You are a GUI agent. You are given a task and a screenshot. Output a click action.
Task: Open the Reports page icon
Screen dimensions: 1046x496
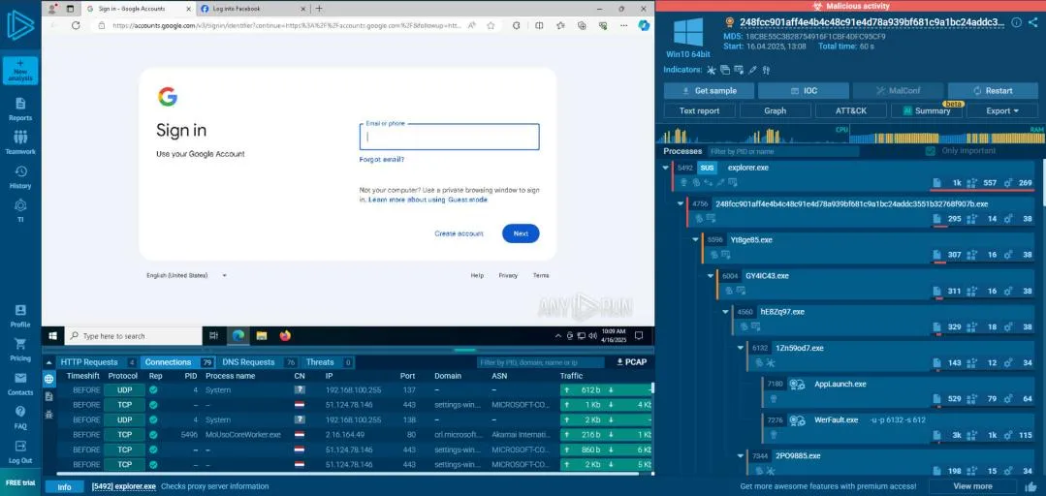tap(20, 104)
